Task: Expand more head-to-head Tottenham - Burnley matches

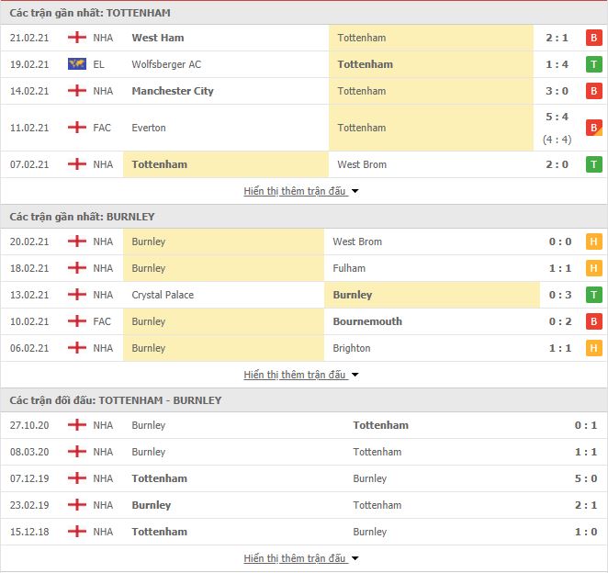Action: (x=301, y=558)
